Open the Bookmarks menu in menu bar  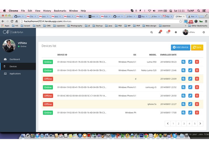pos(60,11)
